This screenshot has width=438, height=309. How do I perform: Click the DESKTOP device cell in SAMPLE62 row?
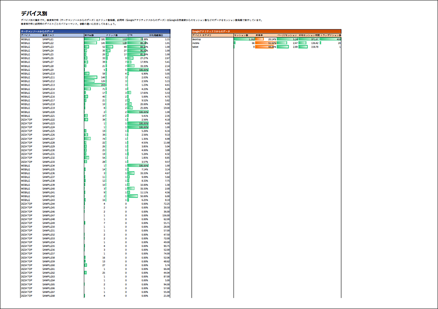[26, 273]
